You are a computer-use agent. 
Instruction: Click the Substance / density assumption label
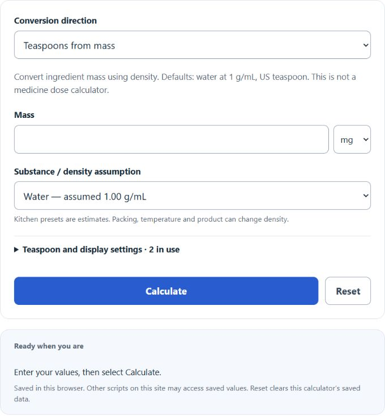pyautogui.click(x=78, y=172)
